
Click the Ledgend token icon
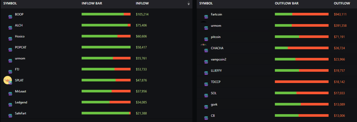tap(10, 105)
